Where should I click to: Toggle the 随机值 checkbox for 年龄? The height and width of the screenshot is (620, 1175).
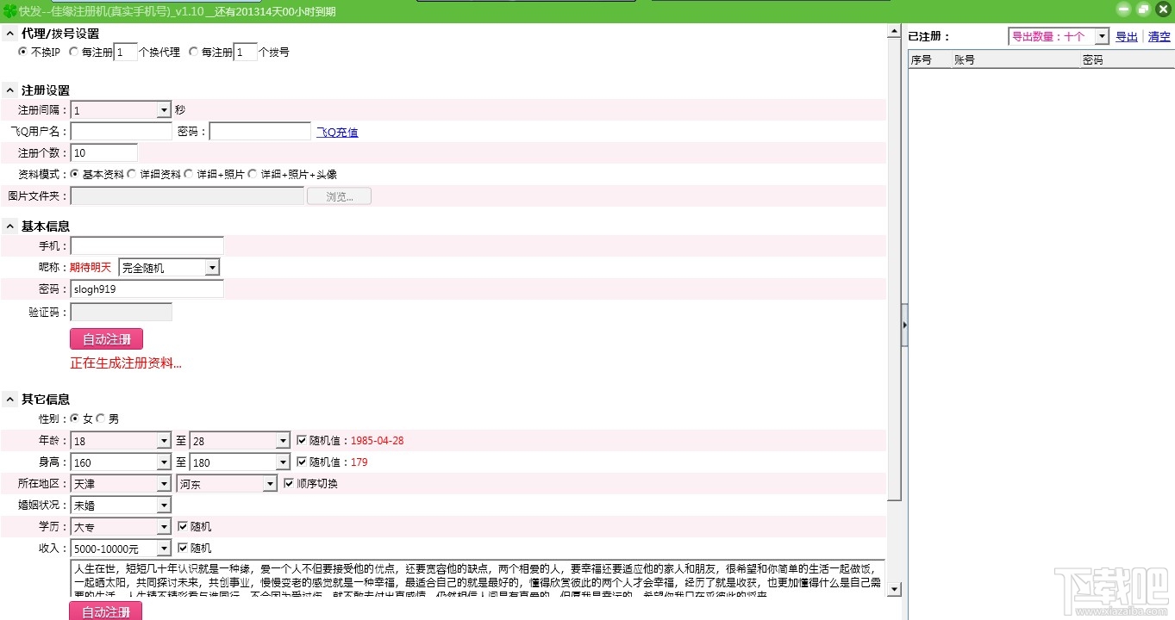[x=301, y=440]
